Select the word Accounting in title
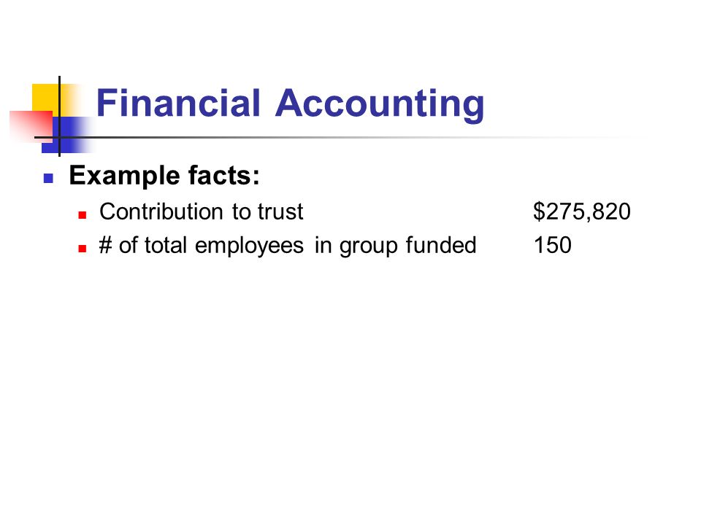The width and height of the screenshot is (701, 525). pyautogui.click(x=380, y=105)
